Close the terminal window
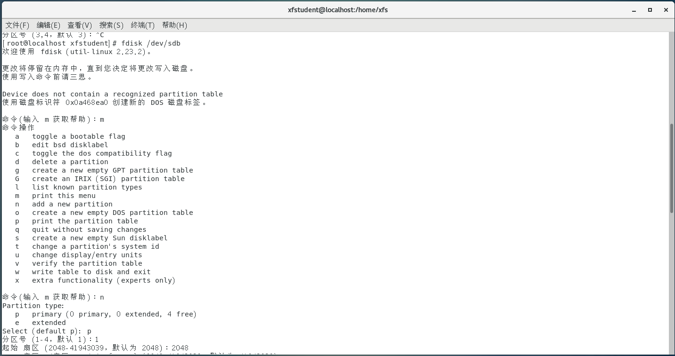The width and height of the screenshot is (675, 356). [x=666, y=10]
